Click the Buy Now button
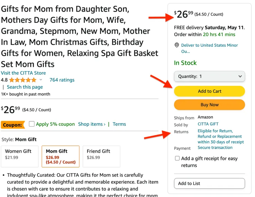The width and height of the screenshot is (255, 197). coord(209,105)
